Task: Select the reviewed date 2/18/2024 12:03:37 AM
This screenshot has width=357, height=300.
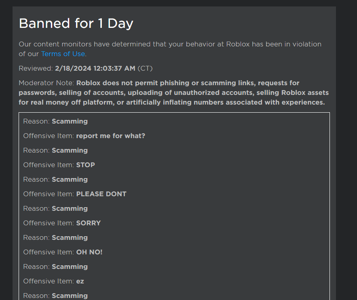Action: (x=95, y=69)
